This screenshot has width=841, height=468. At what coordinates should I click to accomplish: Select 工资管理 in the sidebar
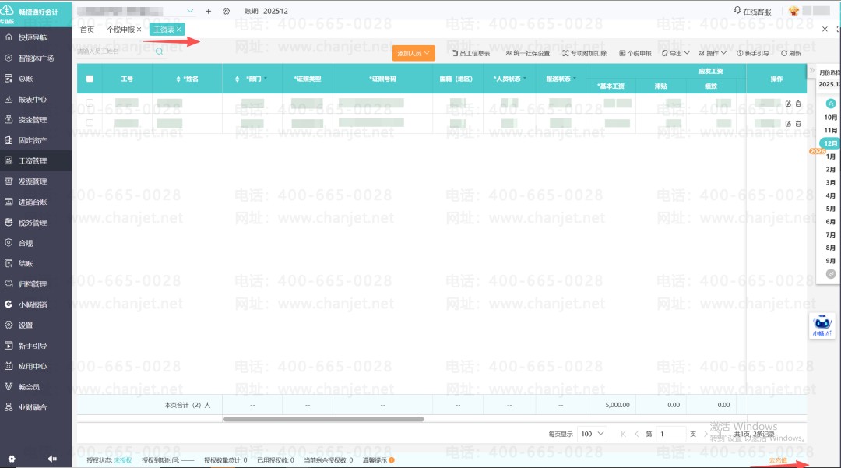(32, 161)
